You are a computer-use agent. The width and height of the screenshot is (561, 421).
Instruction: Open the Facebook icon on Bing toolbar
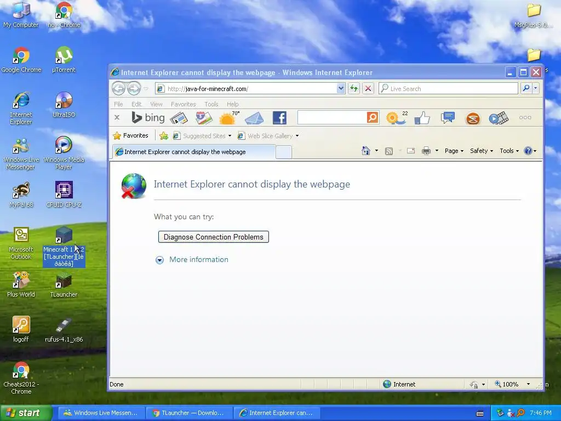point(279,118)
